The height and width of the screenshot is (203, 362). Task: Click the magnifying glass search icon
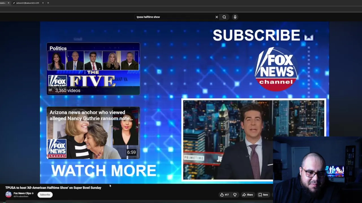click(x=224, y=17)
